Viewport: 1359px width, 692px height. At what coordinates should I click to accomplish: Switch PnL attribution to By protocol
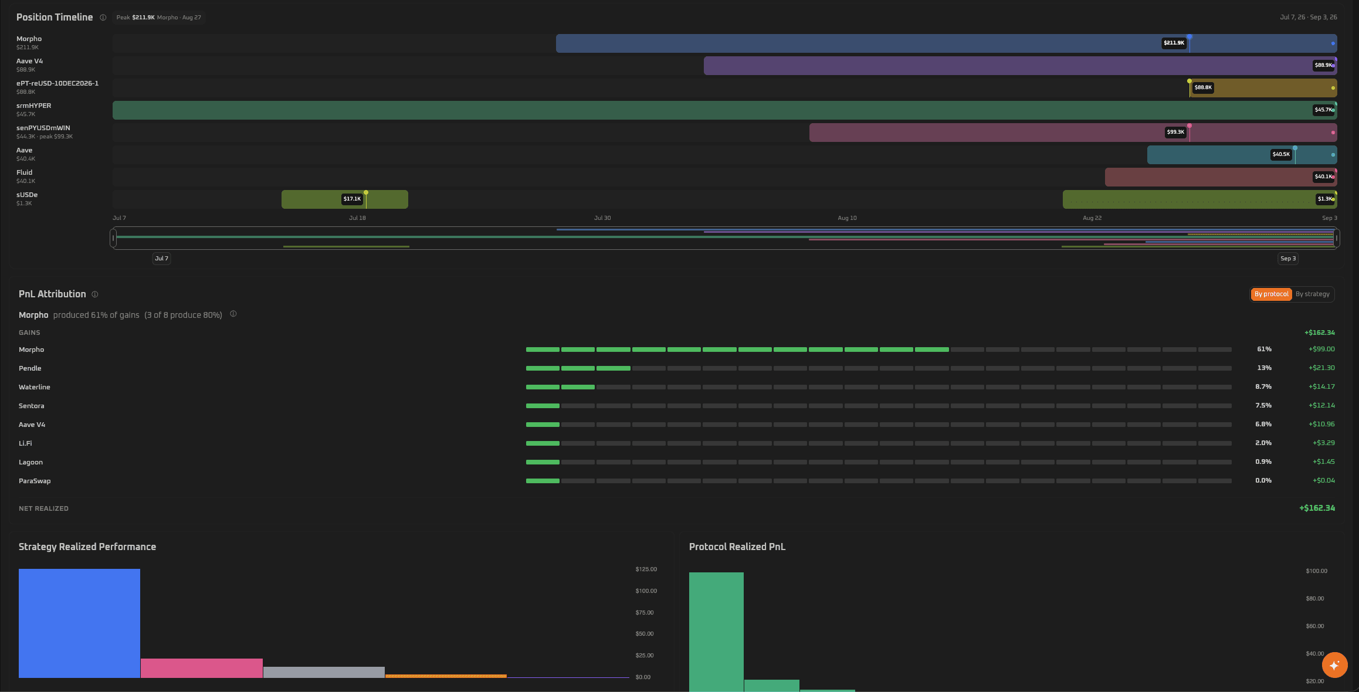pyautogui.click(x=1271, y=294)
